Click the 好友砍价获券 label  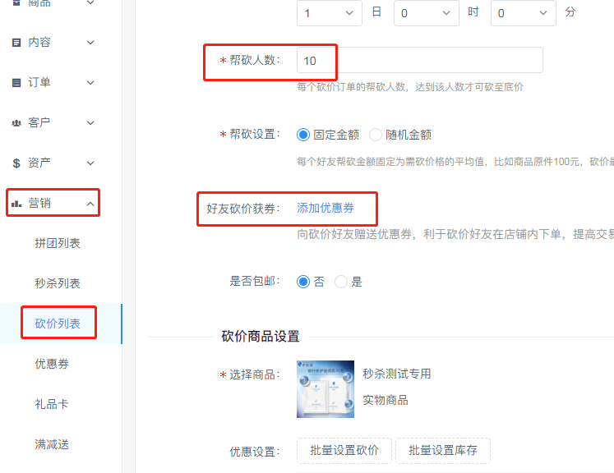point(243,209)
